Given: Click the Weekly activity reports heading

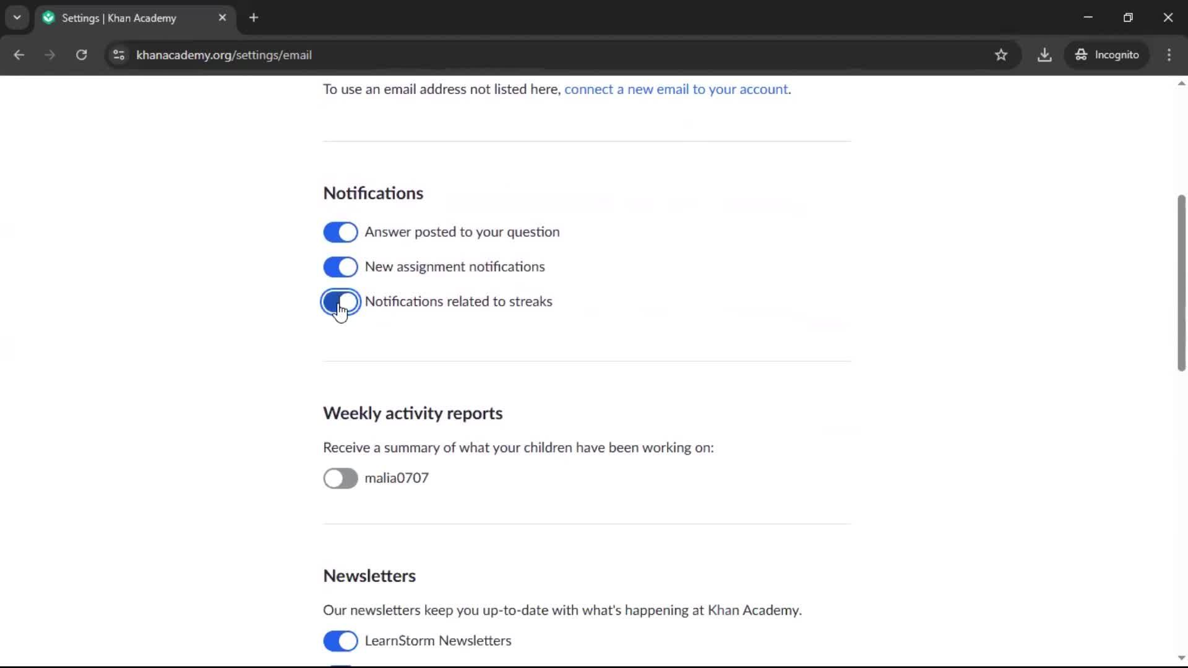Looking at the screenshot, I should tap(413, 414).
